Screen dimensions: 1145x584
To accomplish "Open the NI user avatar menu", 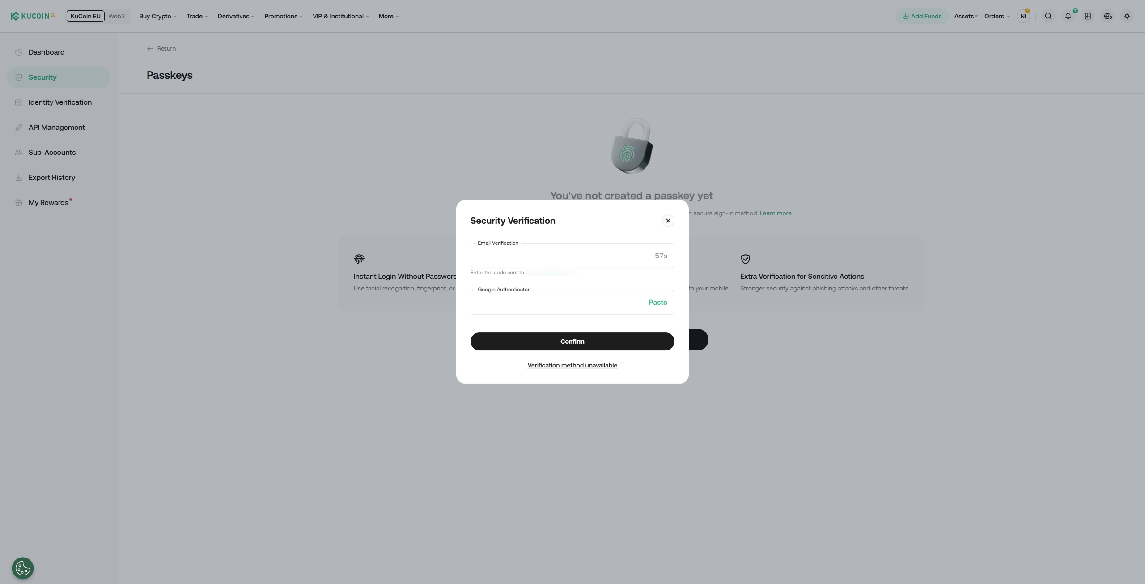I will (x=1023, y=16).
